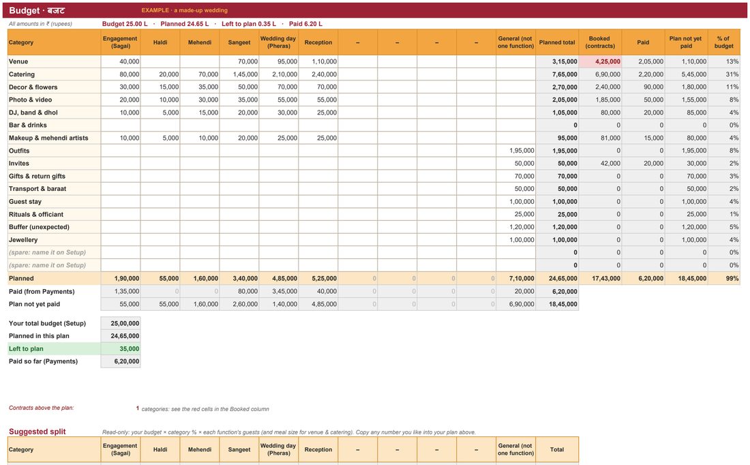This screenshot has height=465, width=750.
Task: Select the Photo & video row label
Action: [x=54, y=100]
